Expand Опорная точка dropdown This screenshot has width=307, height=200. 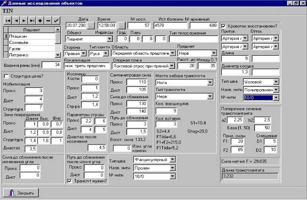coord(172,66)
